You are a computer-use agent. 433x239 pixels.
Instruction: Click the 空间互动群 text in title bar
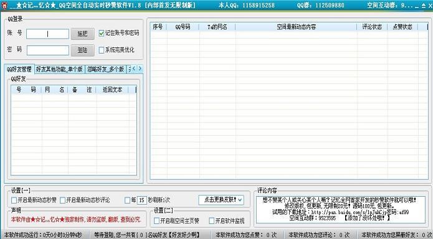[390, 5]
